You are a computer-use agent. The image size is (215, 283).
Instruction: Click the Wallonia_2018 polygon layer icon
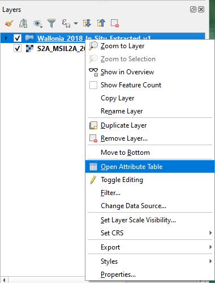coord(29,38)
